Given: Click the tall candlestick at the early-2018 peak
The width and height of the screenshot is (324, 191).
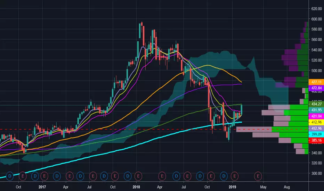Looking at the screenshot, I should click(x=144, y=35).
